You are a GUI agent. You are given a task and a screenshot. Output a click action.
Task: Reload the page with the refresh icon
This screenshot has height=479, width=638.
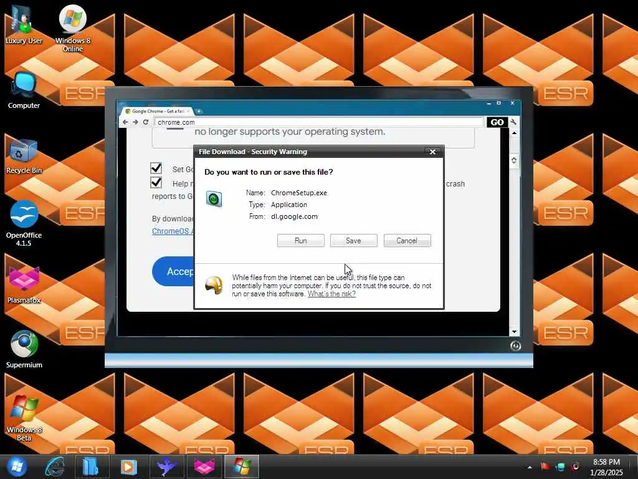coord(146,122)
